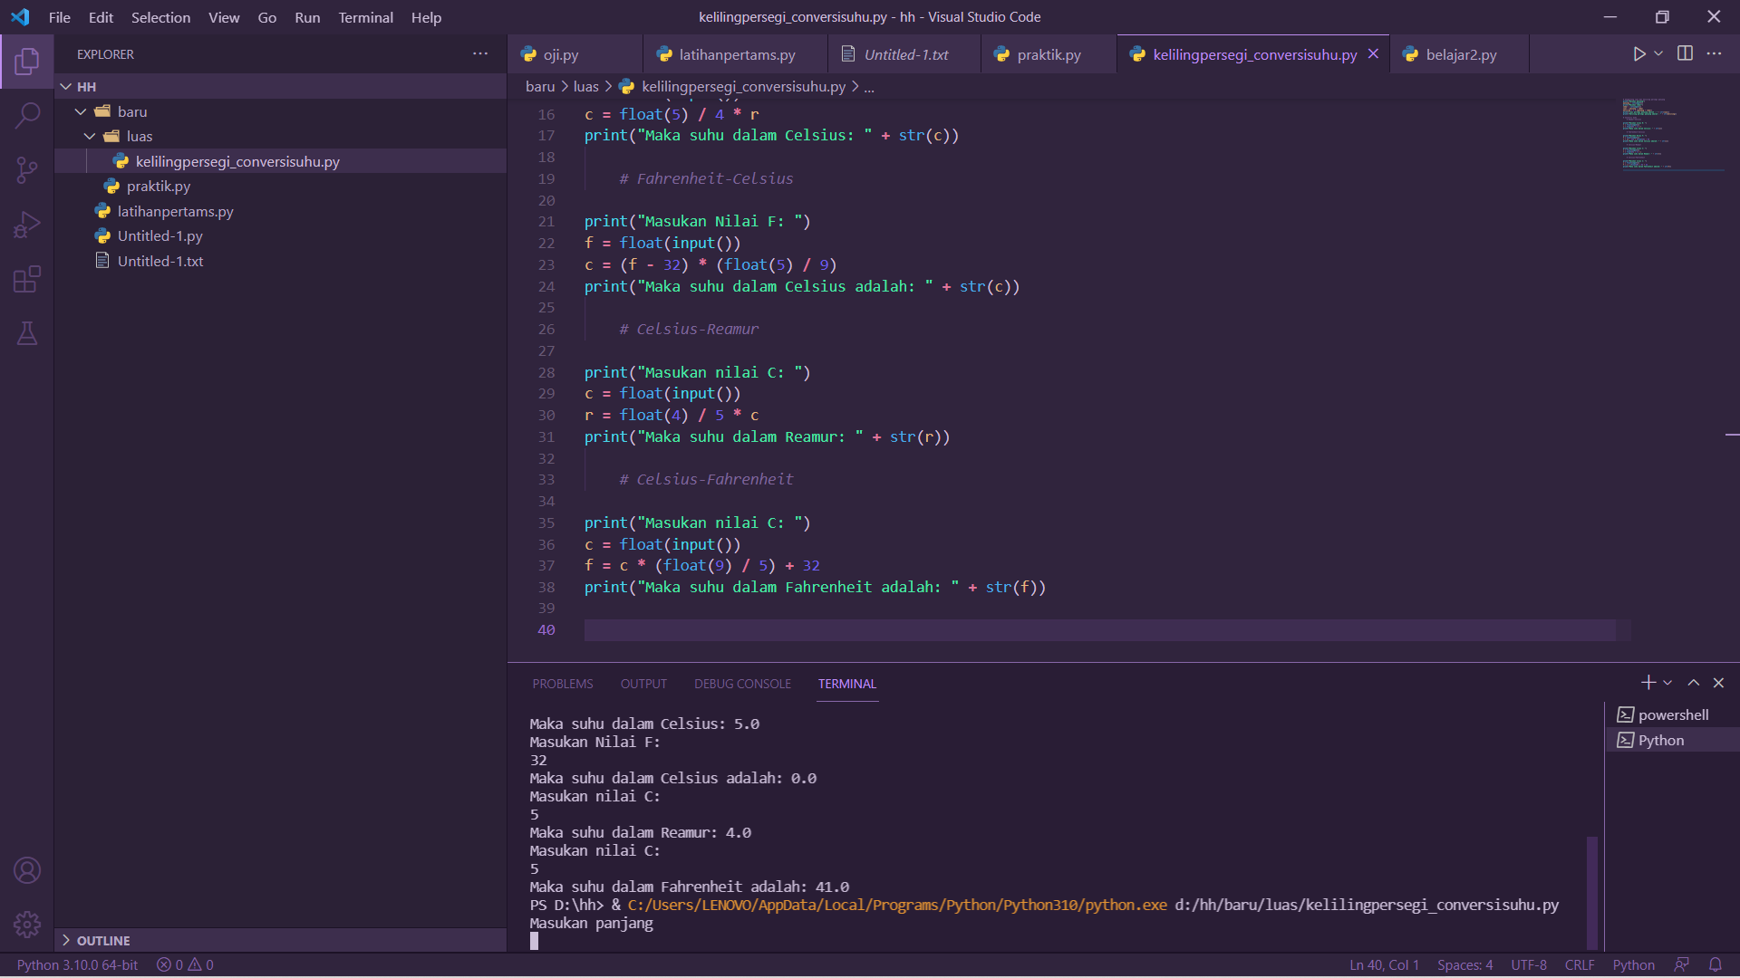Launch a new terminal with the plus icon
Screen dimensions: 1740x978
(1648, 682)
